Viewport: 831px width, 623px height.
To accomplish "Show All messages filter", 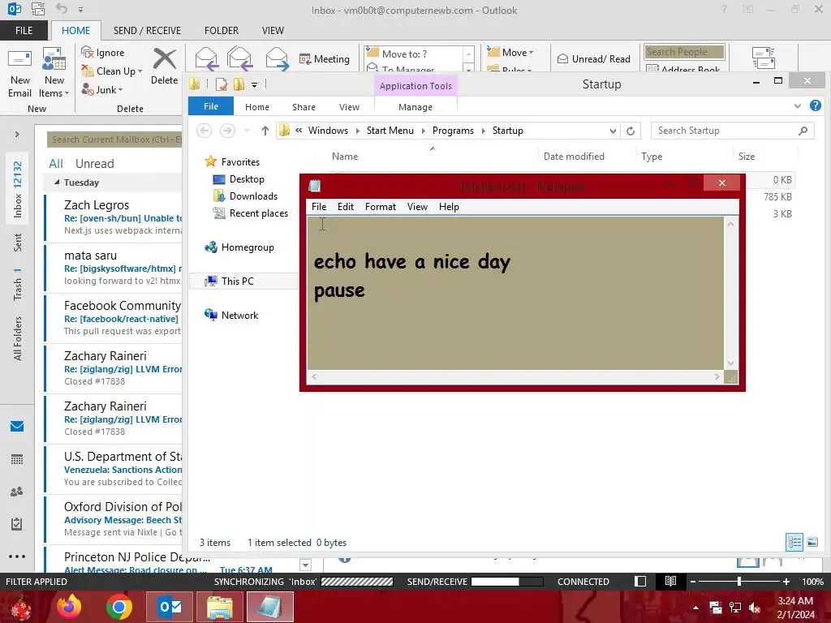I will pyautogui.click(x=56, y=163).
